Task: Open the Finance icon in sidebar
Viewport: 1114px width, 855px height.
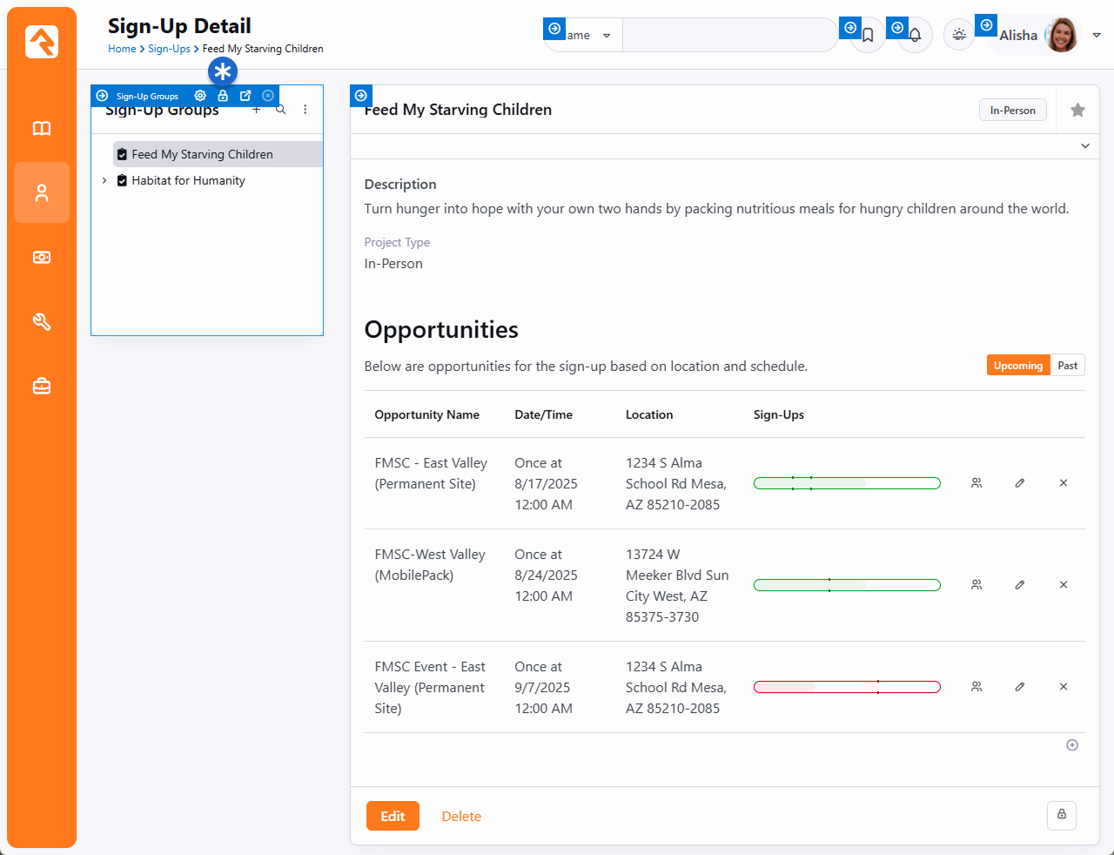Action: tap(42, 258)
